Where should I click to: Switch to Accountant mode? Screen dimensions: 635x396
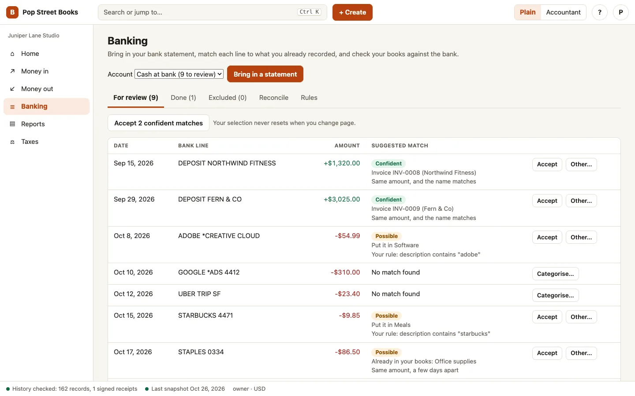click(563, 12)
